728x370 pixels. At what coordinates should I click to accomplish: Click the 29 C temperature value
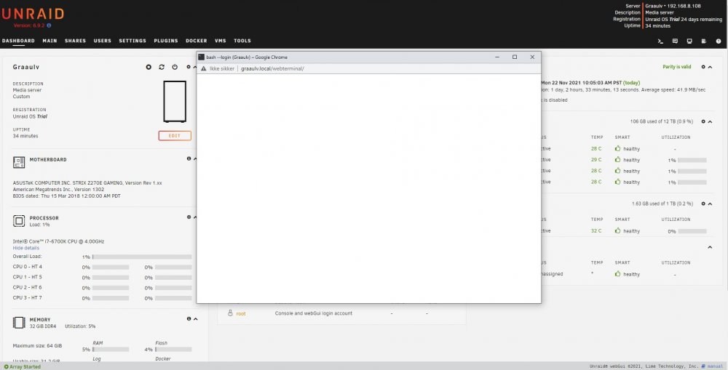pos(596,159)
